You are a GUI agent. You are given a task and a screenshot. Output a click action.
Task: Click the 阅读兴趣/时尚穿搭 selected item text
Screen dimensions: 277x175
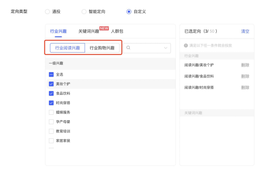pyautogui.click(x=199, y=87)
